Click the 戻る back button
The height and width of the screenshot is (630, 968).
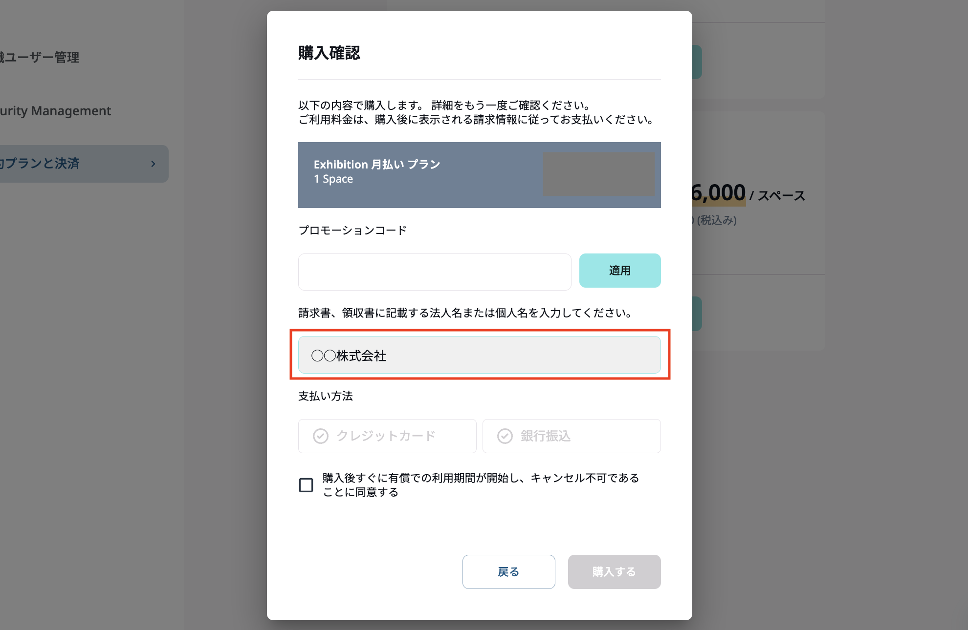pyautogui.click(x=509, y=572)
